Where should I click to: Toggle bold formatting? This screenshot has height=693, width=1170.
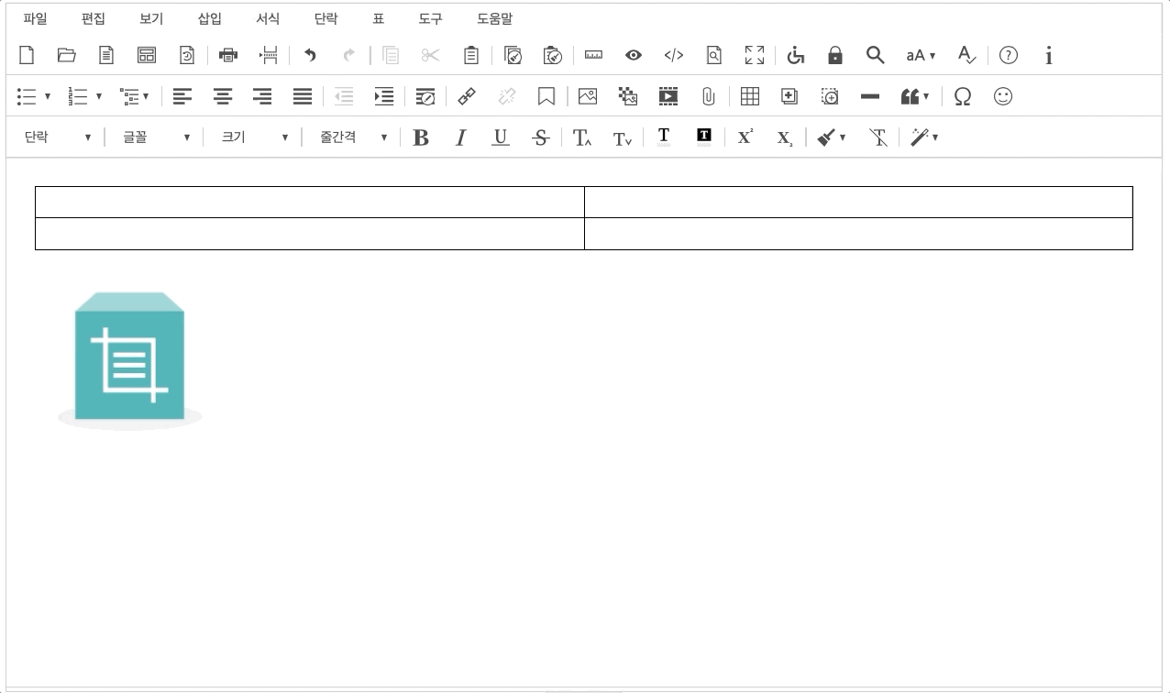(421, 137)
